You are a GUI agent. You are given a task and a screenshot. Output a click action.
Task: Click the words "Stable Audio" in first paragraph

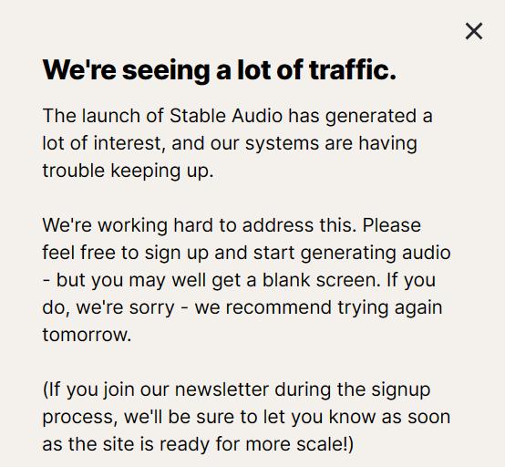(226, 116)
